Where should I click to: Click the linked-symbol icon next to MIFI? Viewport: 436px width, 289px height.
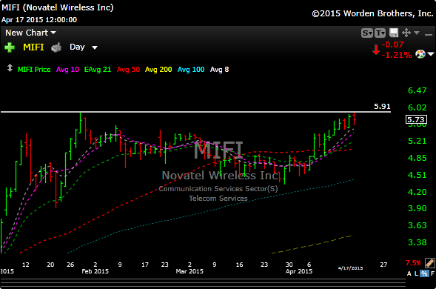coord(56,47)
